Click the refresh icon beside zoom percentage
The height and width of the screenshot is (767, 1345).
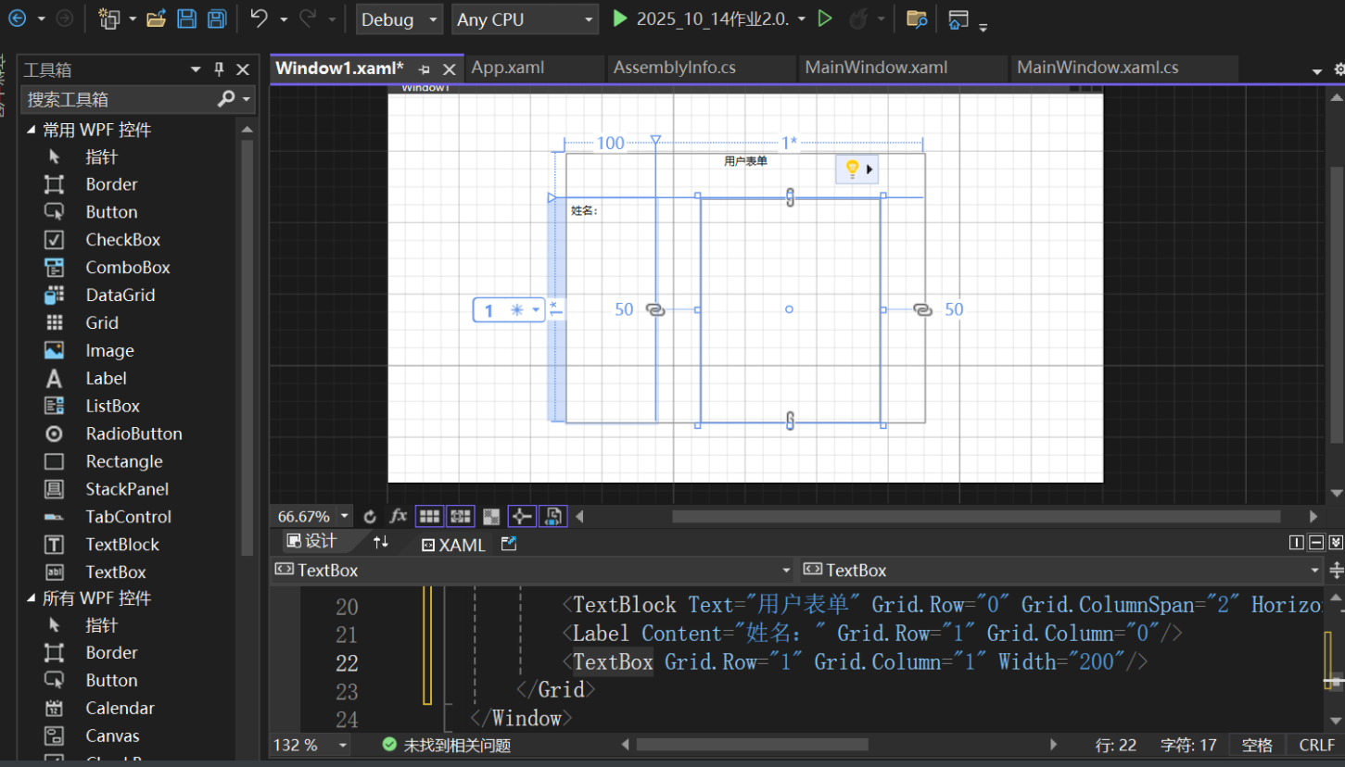[370, 516]
